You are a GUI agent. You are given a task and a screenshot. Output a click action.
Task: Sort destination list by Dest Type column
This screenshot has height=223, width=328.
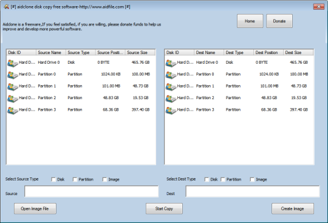click(x=239, y=52)
